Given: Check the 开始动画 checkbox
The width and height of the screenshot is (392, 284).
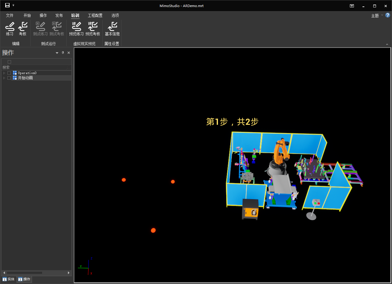Looking at the screenshot, I should click(x=9, y=78).
